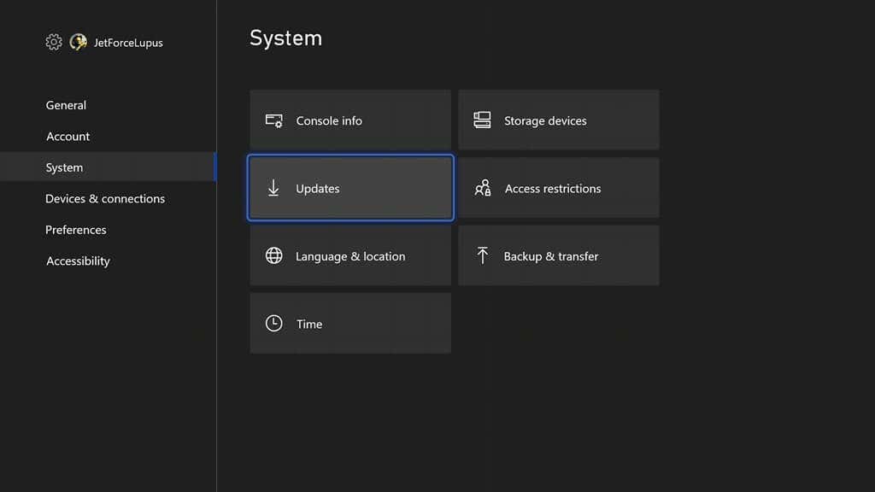The width and height of the screenshot is (875, 492).
Task: Click the JetForceLupus avatar icon
Action: pyautogui.click(x=79, y=42)
